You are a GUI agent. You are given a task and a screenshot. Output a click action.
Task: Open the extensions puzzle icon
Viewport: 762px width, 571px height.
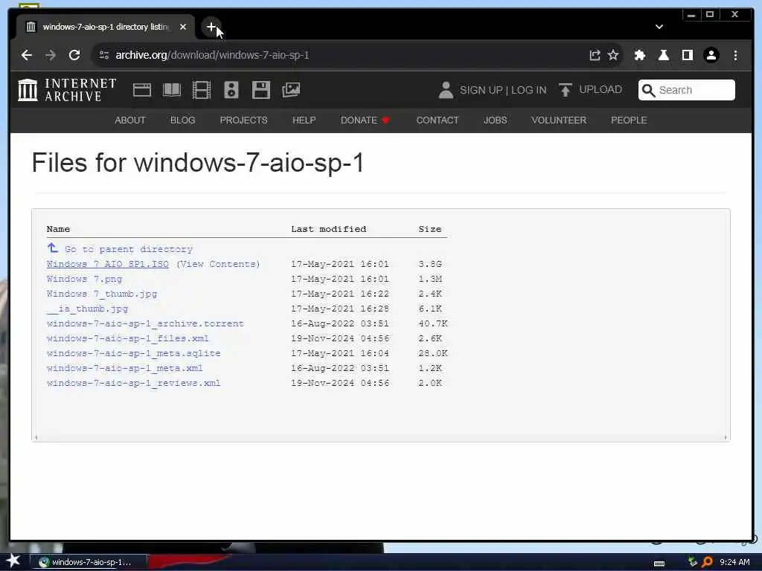639,55
